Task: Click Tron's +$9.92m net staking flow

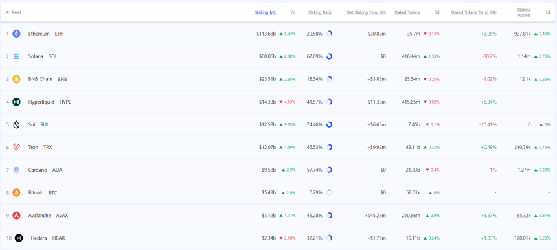Action: [376, 148]
